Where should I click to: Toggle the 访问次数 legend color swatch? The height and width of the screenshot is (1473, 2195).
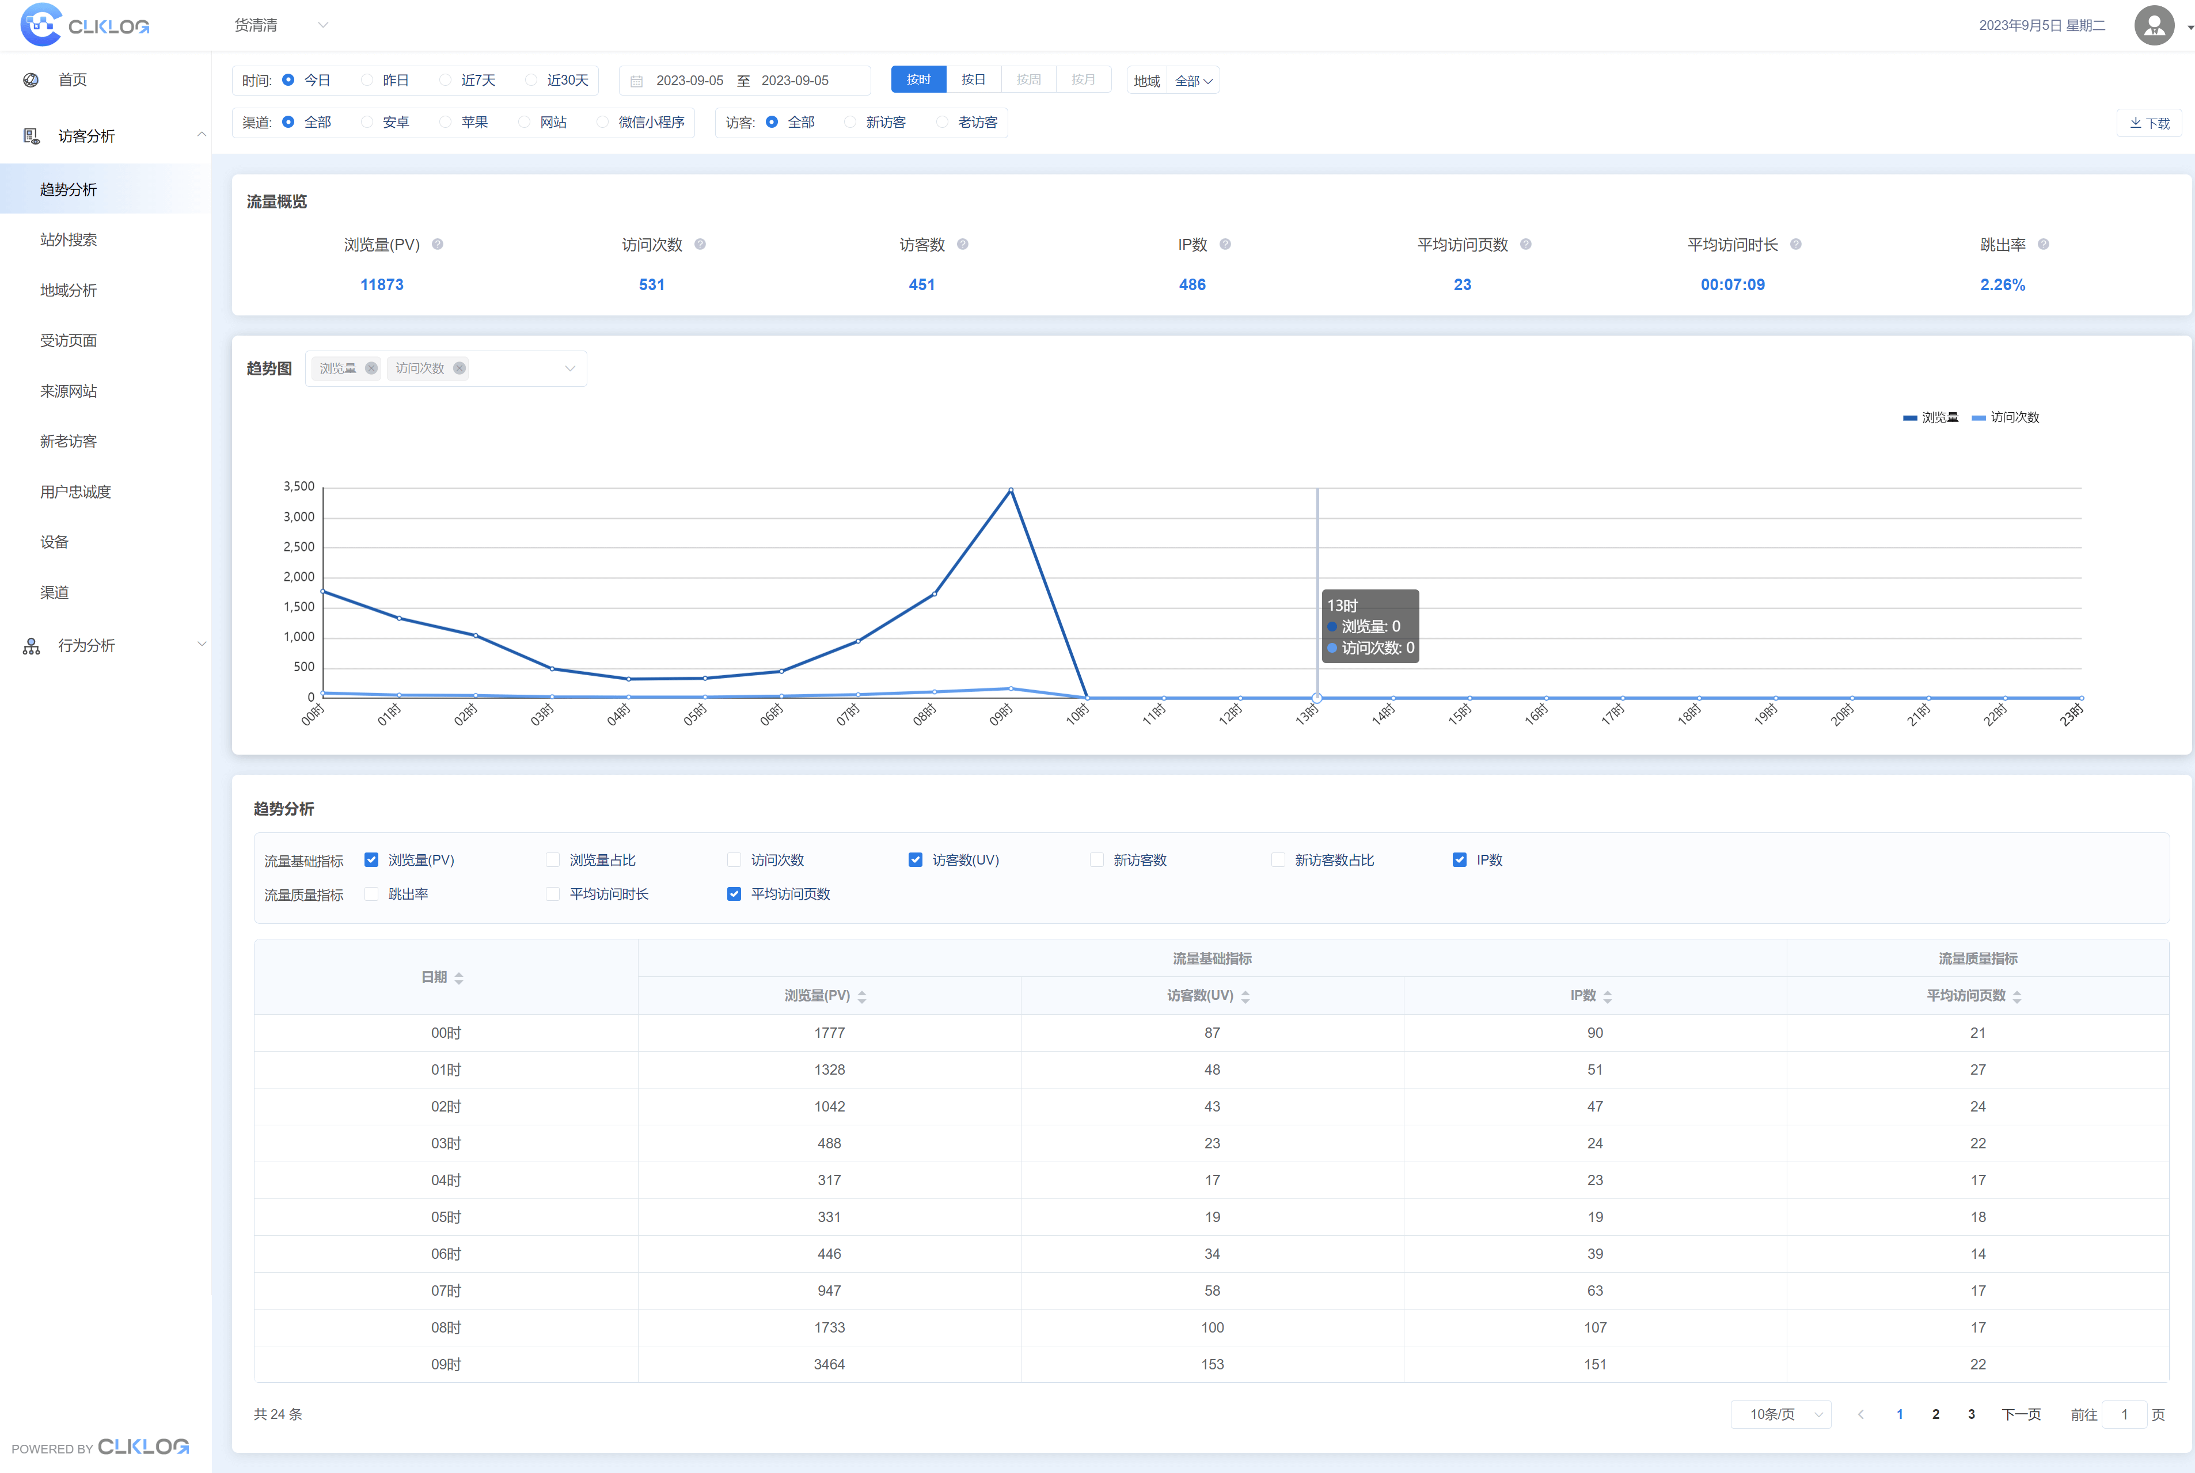[x=1979, y=418]
